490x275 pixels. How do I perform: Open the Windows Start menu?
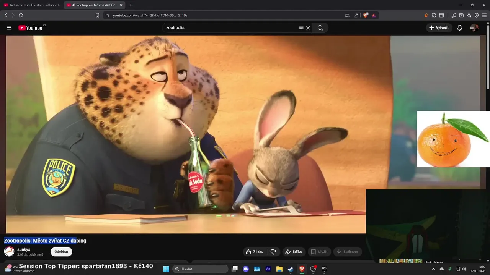click(x=166, y=269)
